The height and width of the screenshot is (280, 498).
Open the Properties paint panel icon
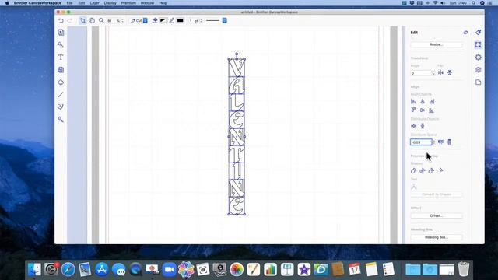click(x=479, y=33)
